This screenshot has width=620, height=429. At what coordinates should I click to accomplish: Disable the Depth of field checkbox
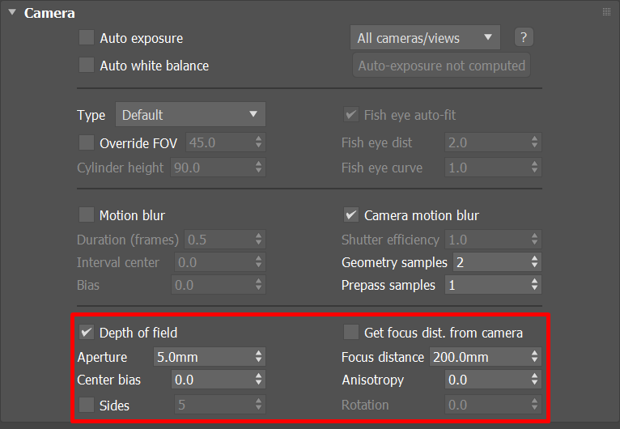coord(87,332)
